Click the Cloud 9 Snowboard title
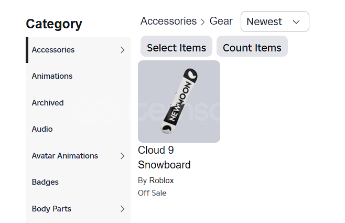 click(x=164, y=157)
